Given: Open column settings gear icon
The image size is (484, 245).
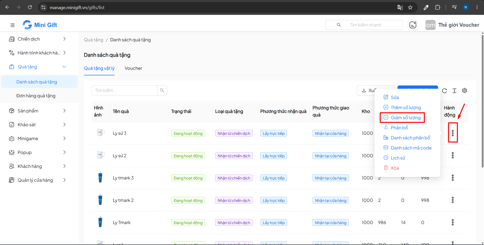Looking at the screenshot, I should 465,90.
